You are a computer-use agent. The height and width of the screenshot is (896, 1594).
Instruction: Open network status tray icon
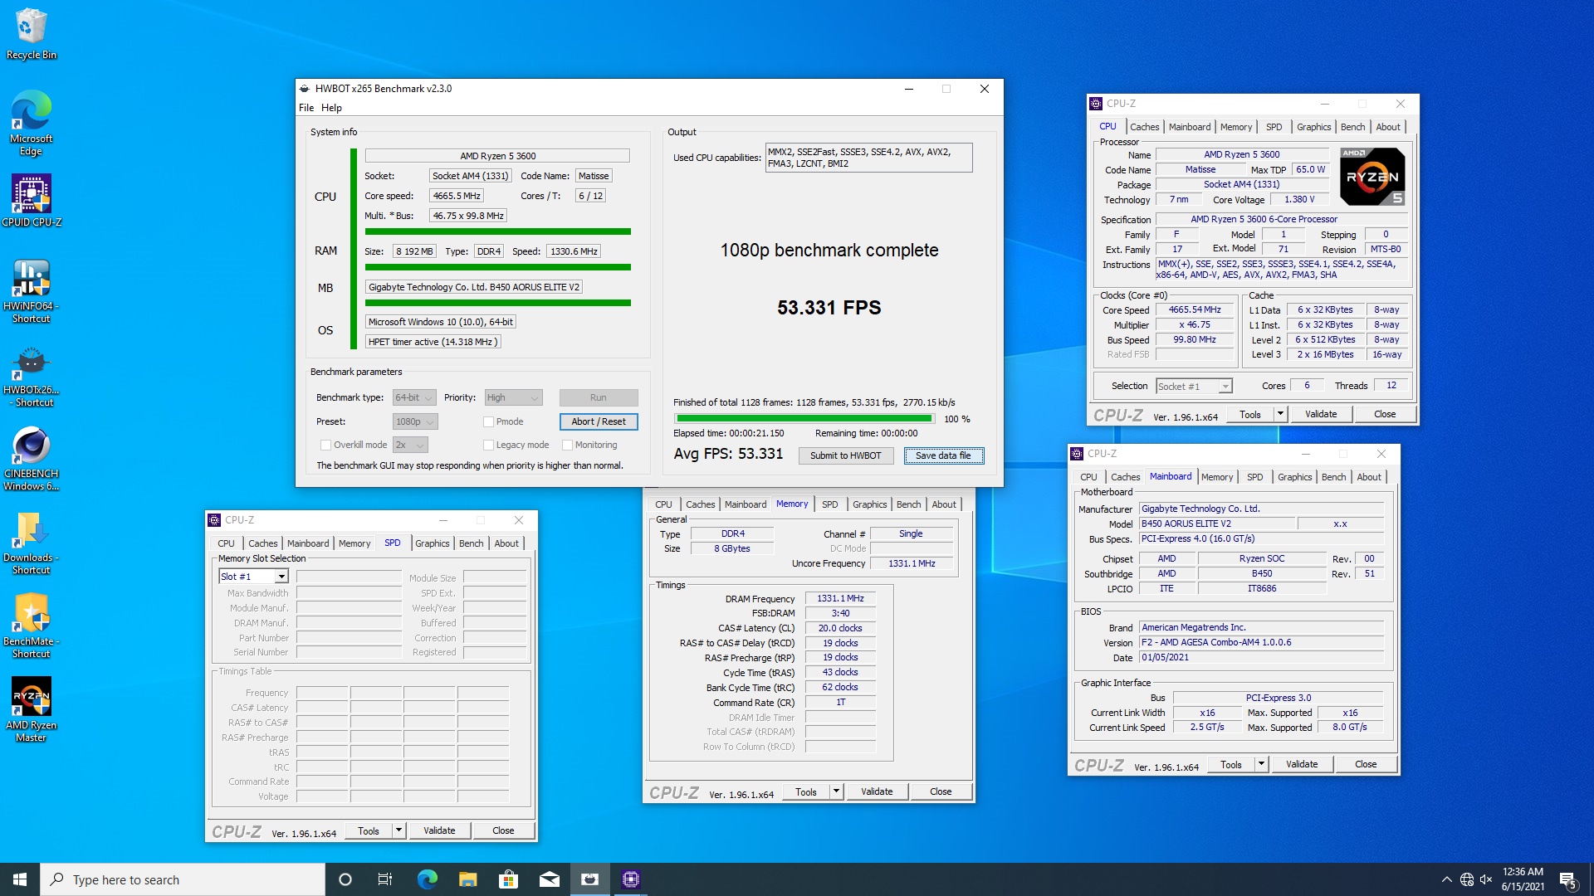pos(1467,879)
